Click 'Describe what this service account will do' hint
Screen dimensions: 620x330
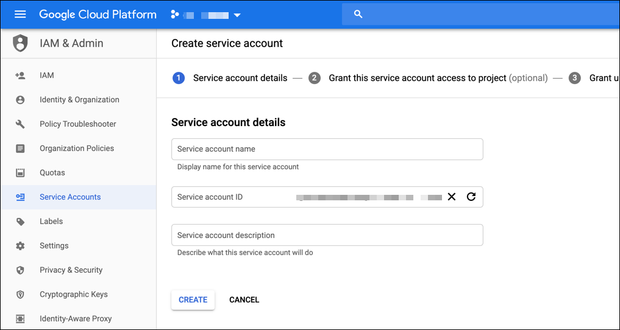coord(245,253)
